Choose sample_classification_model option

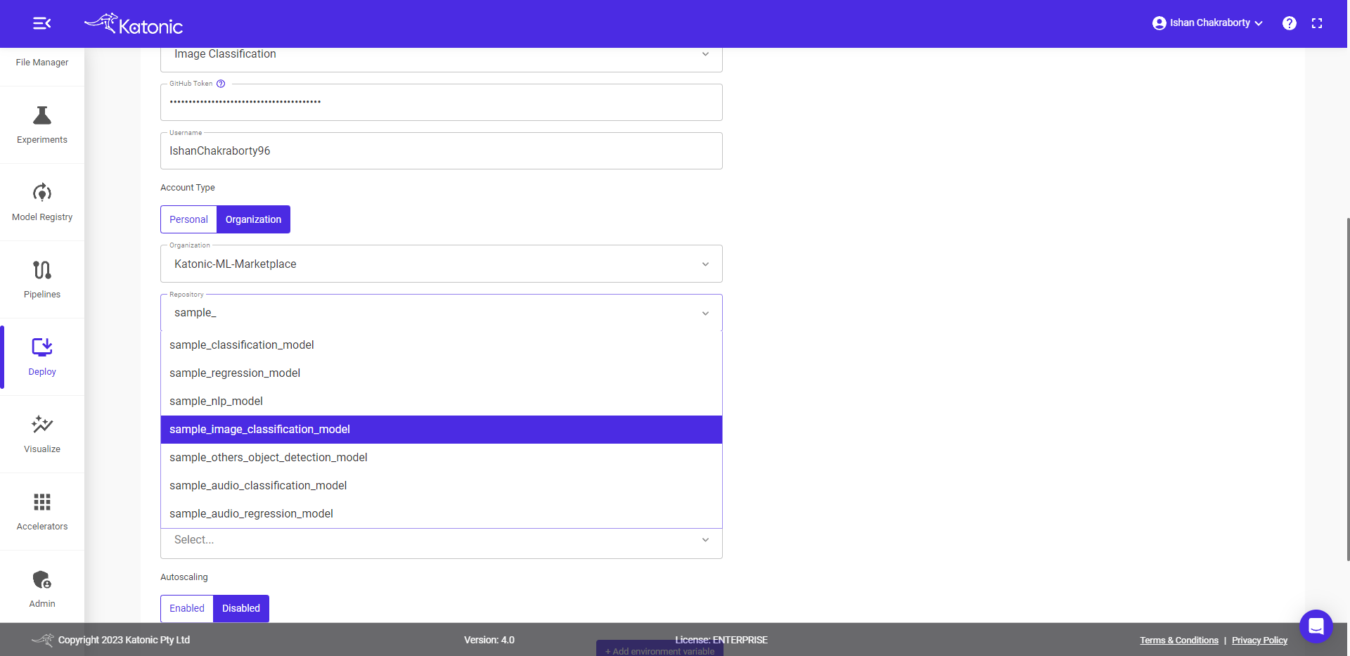point(442,345)
